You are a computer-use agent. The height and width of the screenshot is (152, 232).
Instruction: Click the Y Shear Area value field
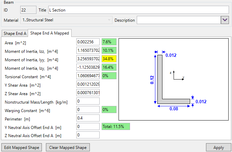click(x=88, y=84)
